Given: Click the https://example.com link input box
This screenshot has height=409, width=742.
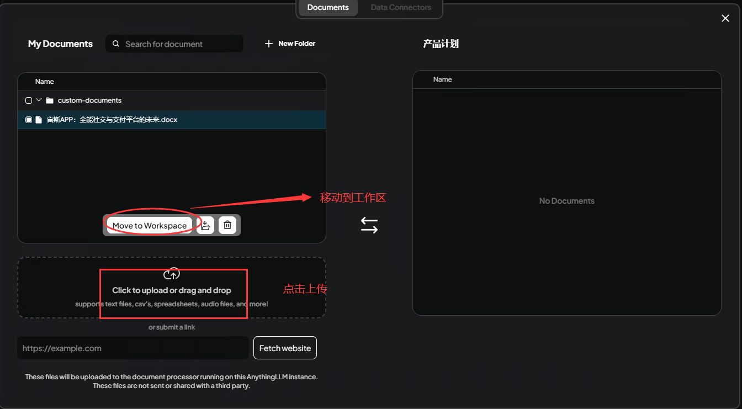Looking at the screenshot, I should (x=132, y=348).
